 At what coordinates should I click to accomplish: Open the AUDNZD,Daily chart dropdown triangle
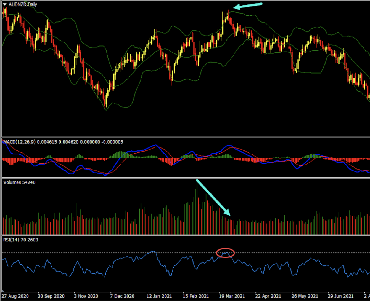pos(5,4)
